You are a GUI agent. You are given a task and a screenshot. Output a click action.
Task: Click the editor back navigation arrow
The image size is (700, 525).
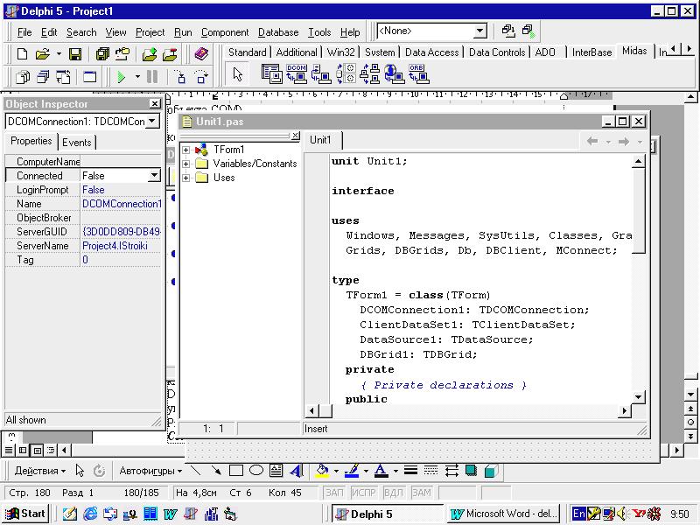592,142
